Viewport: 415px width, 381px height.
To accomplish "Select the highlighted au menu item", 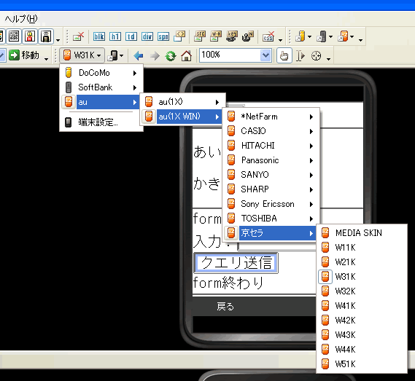I will [x=101, y=102].
